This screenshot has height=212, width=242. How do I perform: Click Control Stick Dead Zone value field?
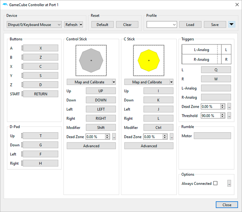tap(96, 137)
